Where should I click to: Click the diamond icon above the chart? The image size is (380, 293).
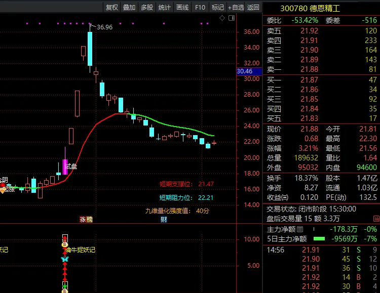(222, 19)
